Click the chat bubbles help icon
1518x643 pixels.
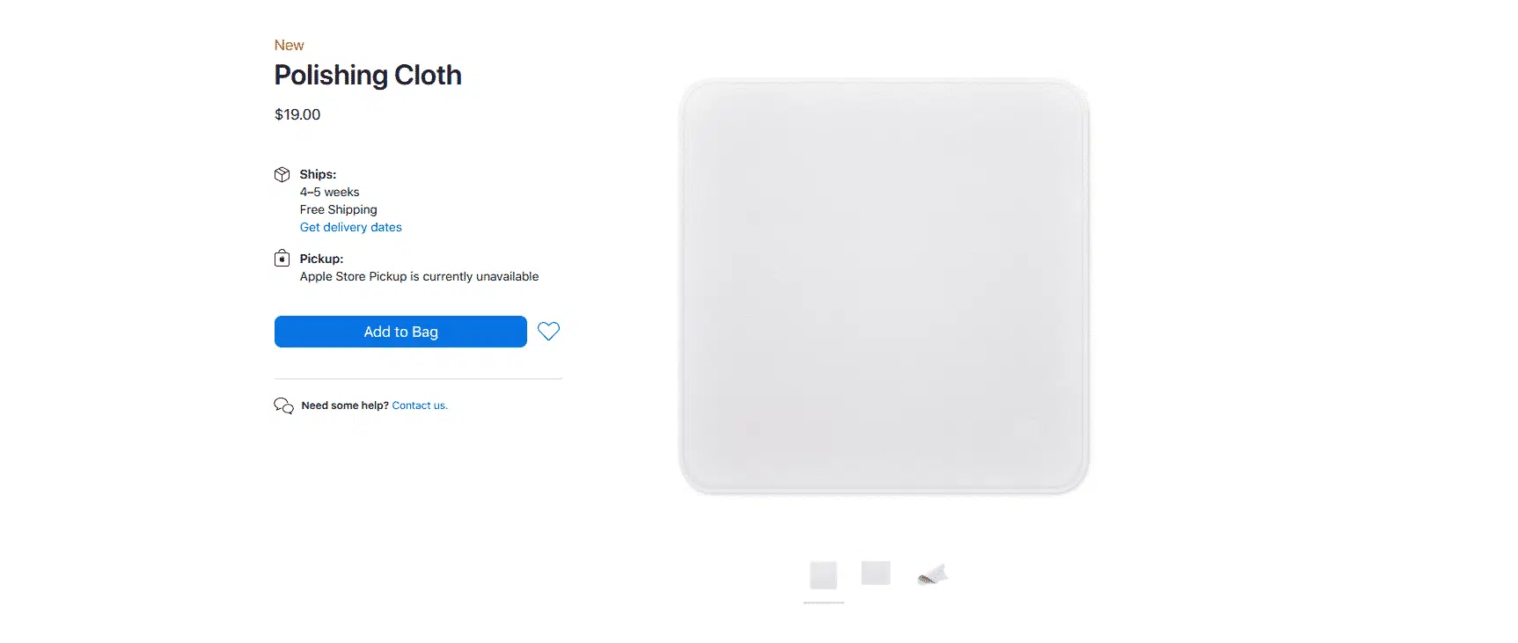pyautogui.click(x=283, y=406)
